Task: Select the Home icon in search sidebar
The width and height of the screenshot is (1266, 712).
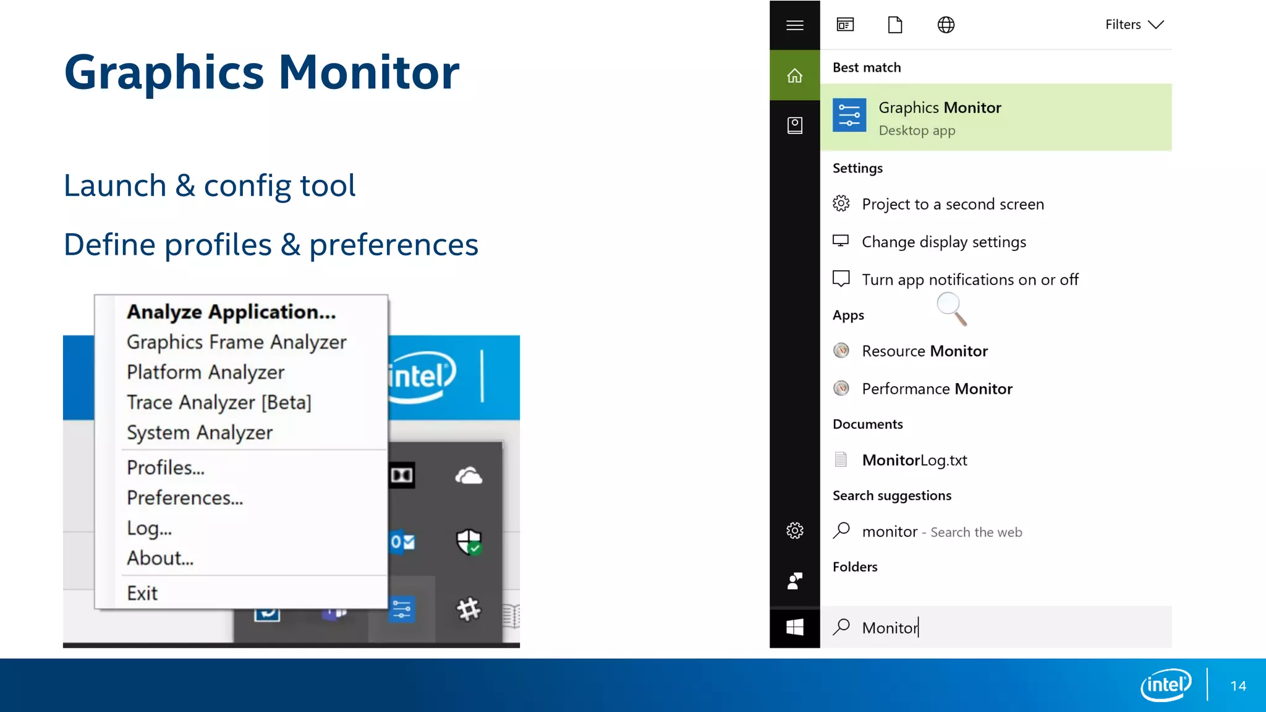Action: click(794, 75)
